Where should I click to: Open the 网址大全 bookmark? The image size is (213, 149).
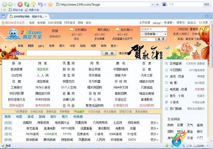coord(16,10)
